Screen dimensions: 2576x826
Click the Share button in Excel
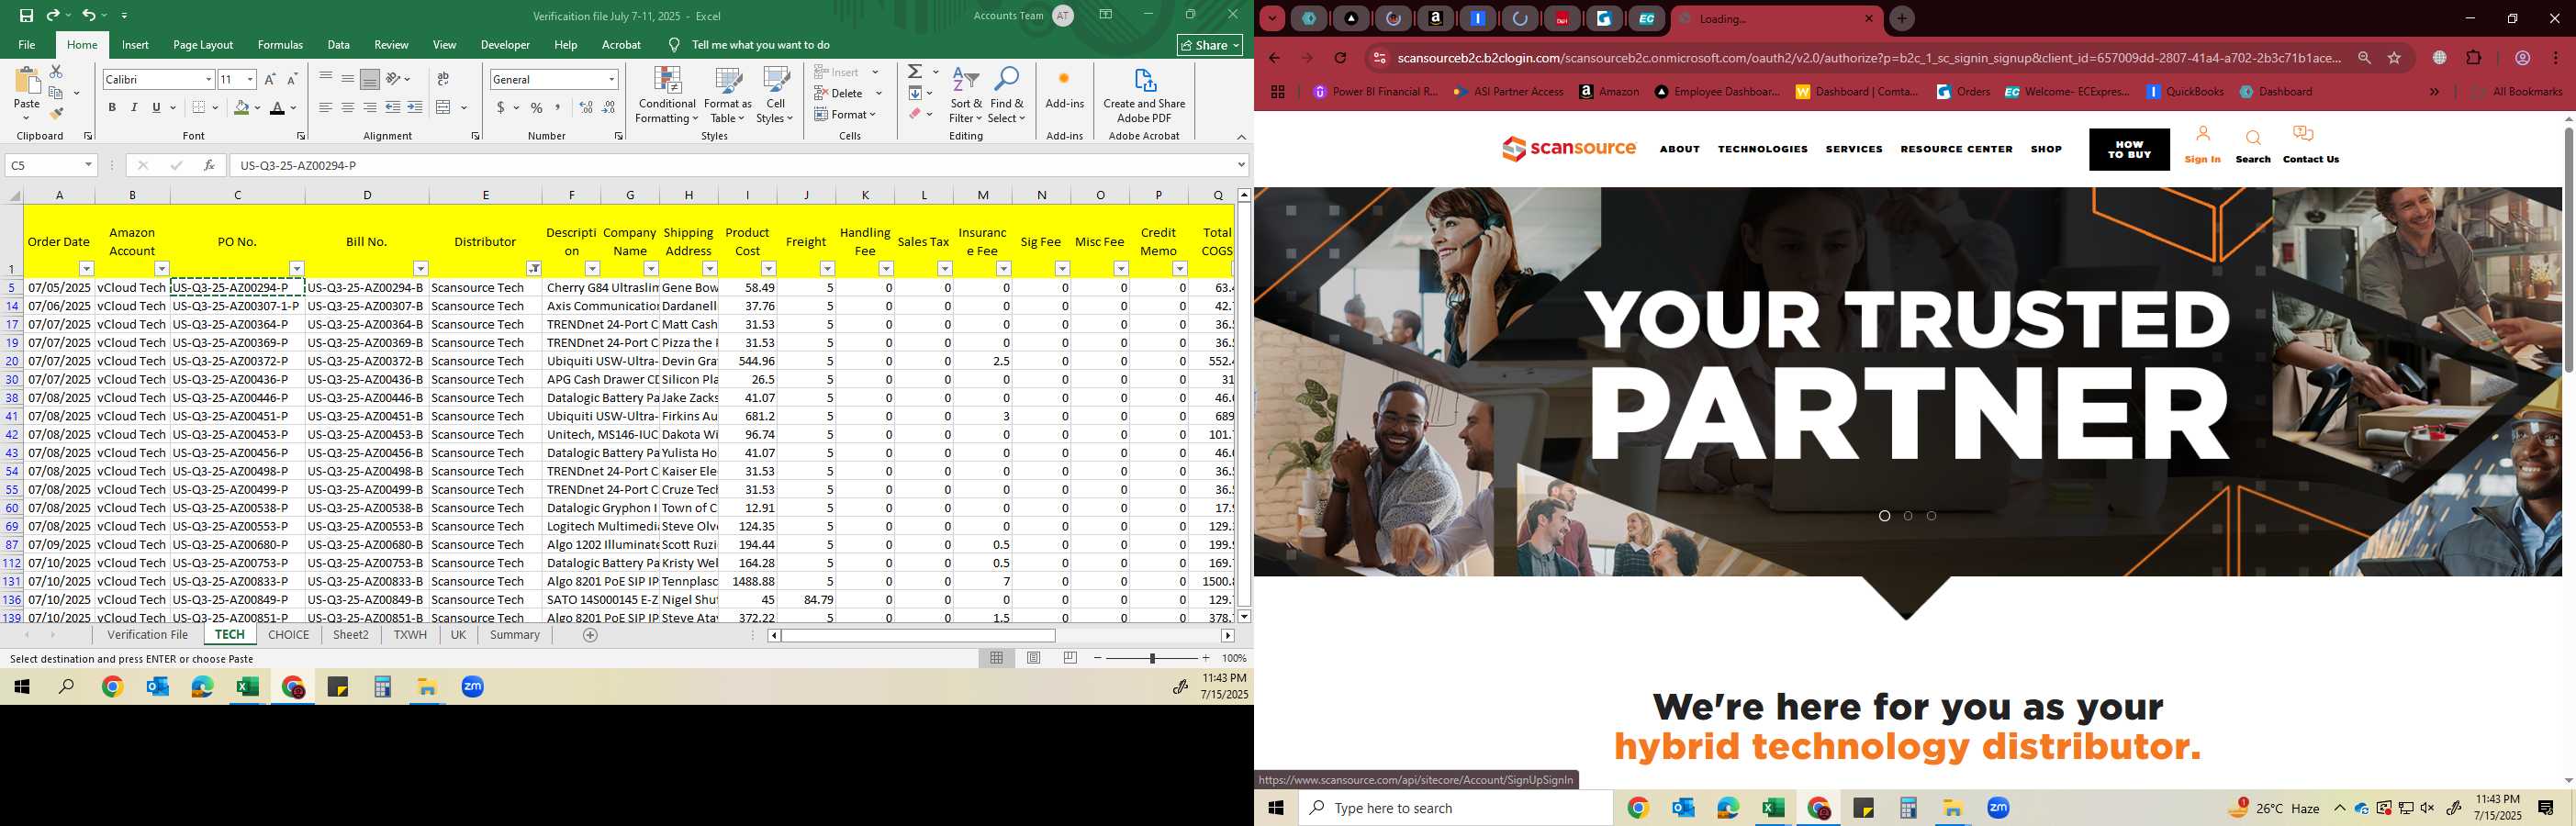[x=1209, y=45]
